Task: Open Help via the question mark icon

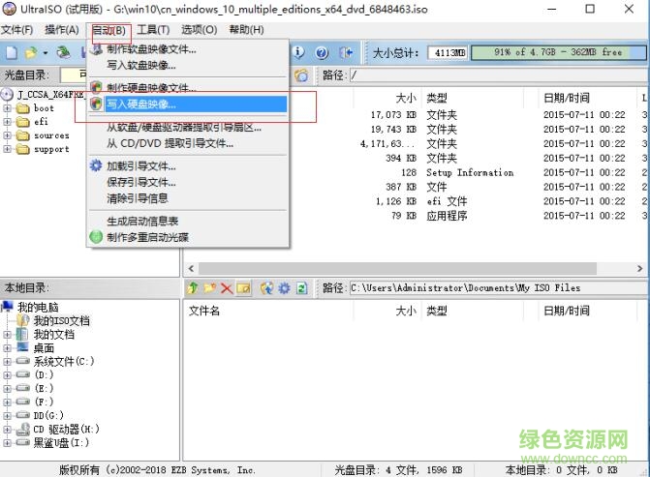Action: [322, 52]
